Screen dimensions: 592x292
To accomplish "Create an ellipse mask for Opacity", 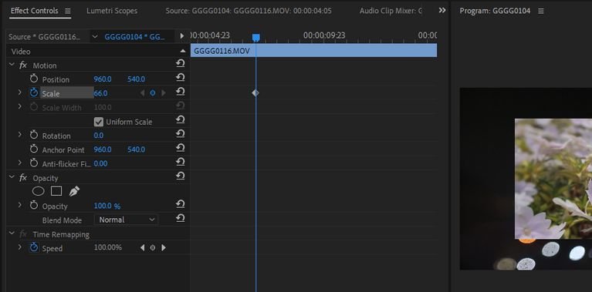I will (38, 191).
